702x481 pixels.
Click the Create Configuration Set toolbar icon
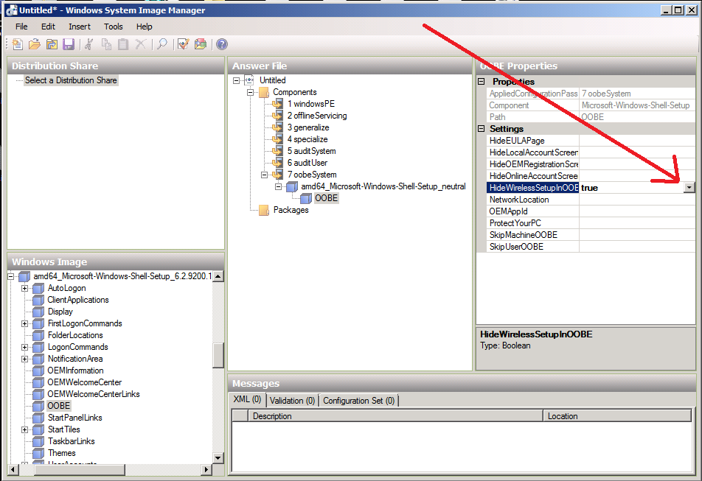pos(201,44)
